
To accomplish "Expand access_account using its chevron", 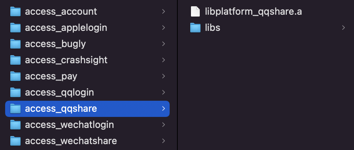I will [x=163, y=11].
